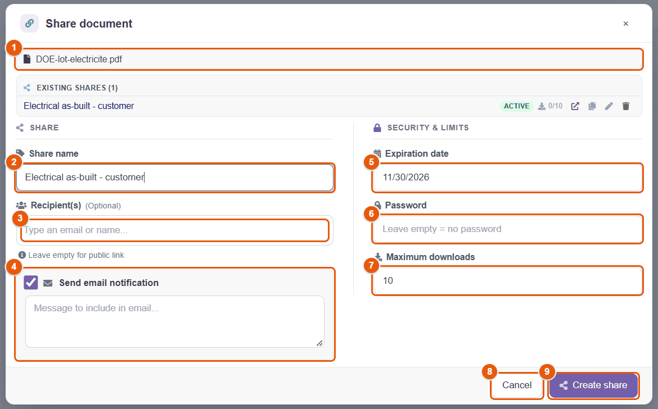
Task: Click the download count icon next to 0/10
Action: (542, 106)
